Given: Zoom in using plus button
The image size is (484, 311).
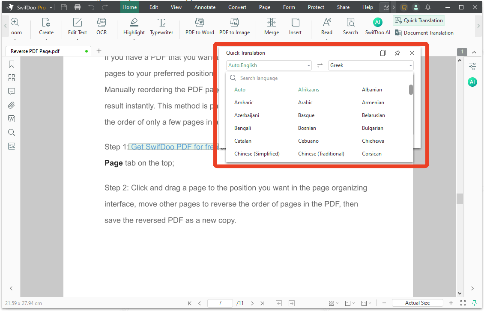Looking at the screenshot, I should pyautogui.click(x=451, y=303).
